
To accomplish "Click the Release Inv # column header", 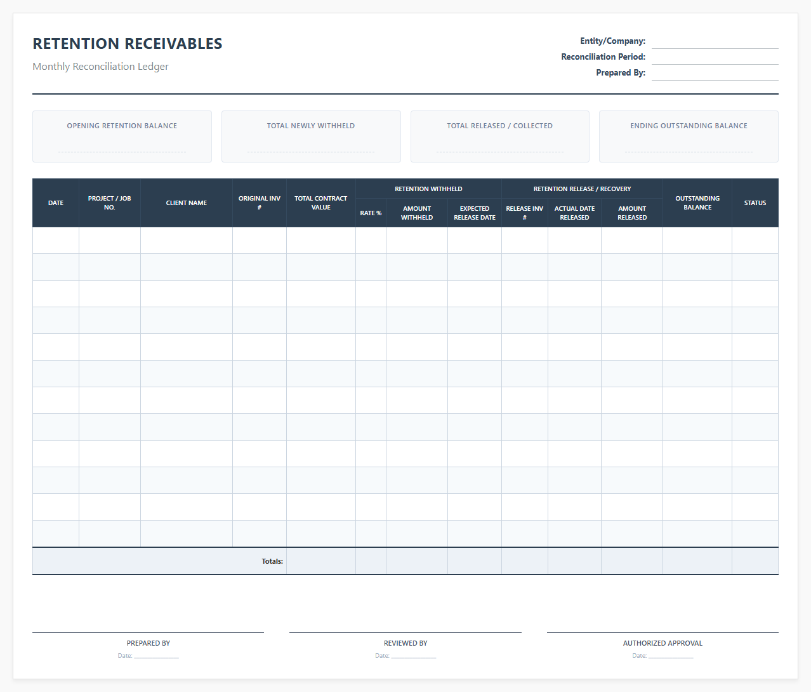I will pyautogui.click(x=525, y=213).
